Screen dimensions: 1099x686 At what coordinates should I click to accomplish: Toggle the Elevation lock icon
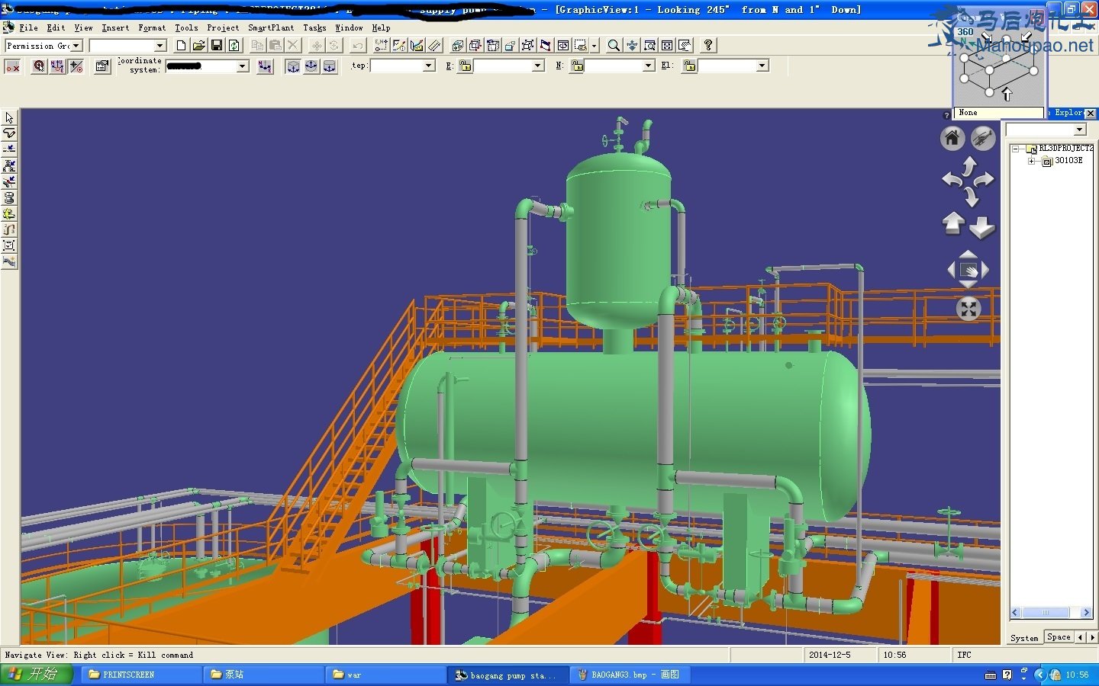click(x=690, y=66)
